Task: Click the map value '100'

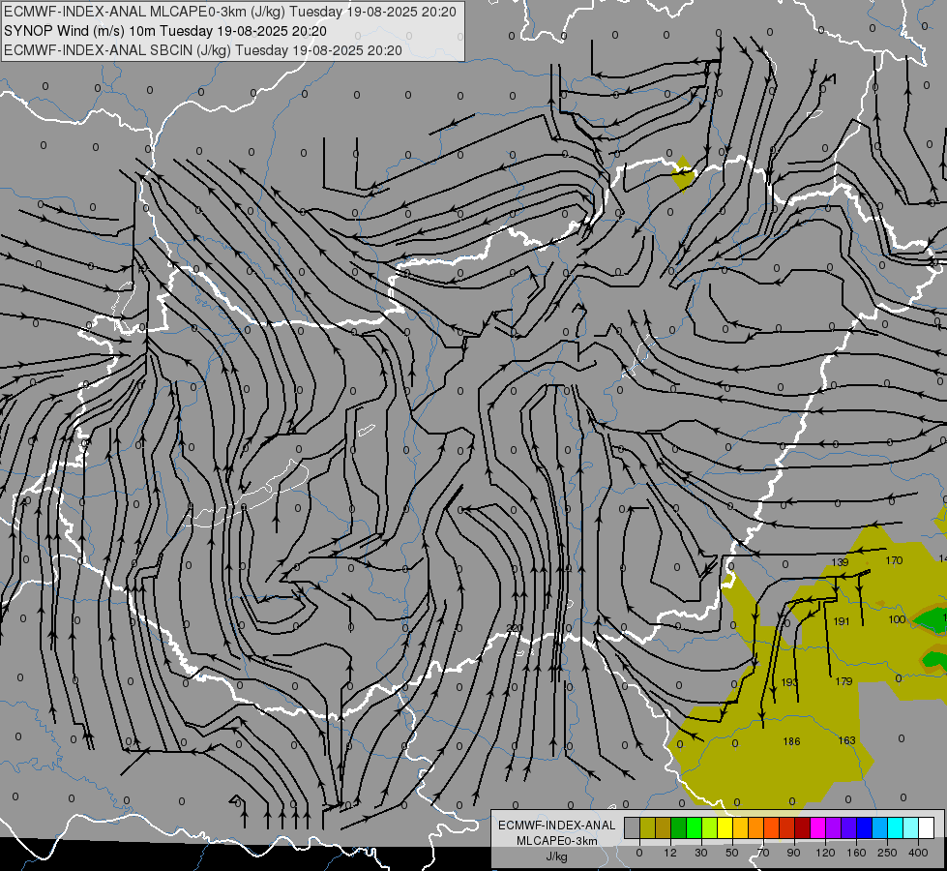Action: point(897,619)
